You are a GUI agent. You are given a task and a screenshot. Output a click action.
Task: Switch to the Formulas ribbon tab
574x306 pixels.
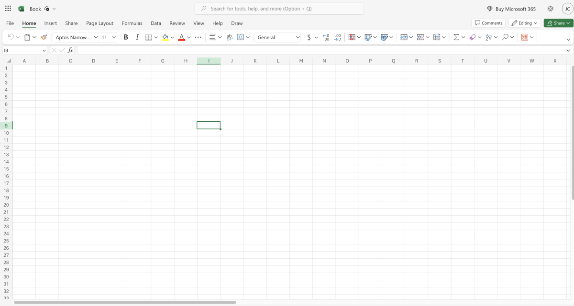point(132,23)
